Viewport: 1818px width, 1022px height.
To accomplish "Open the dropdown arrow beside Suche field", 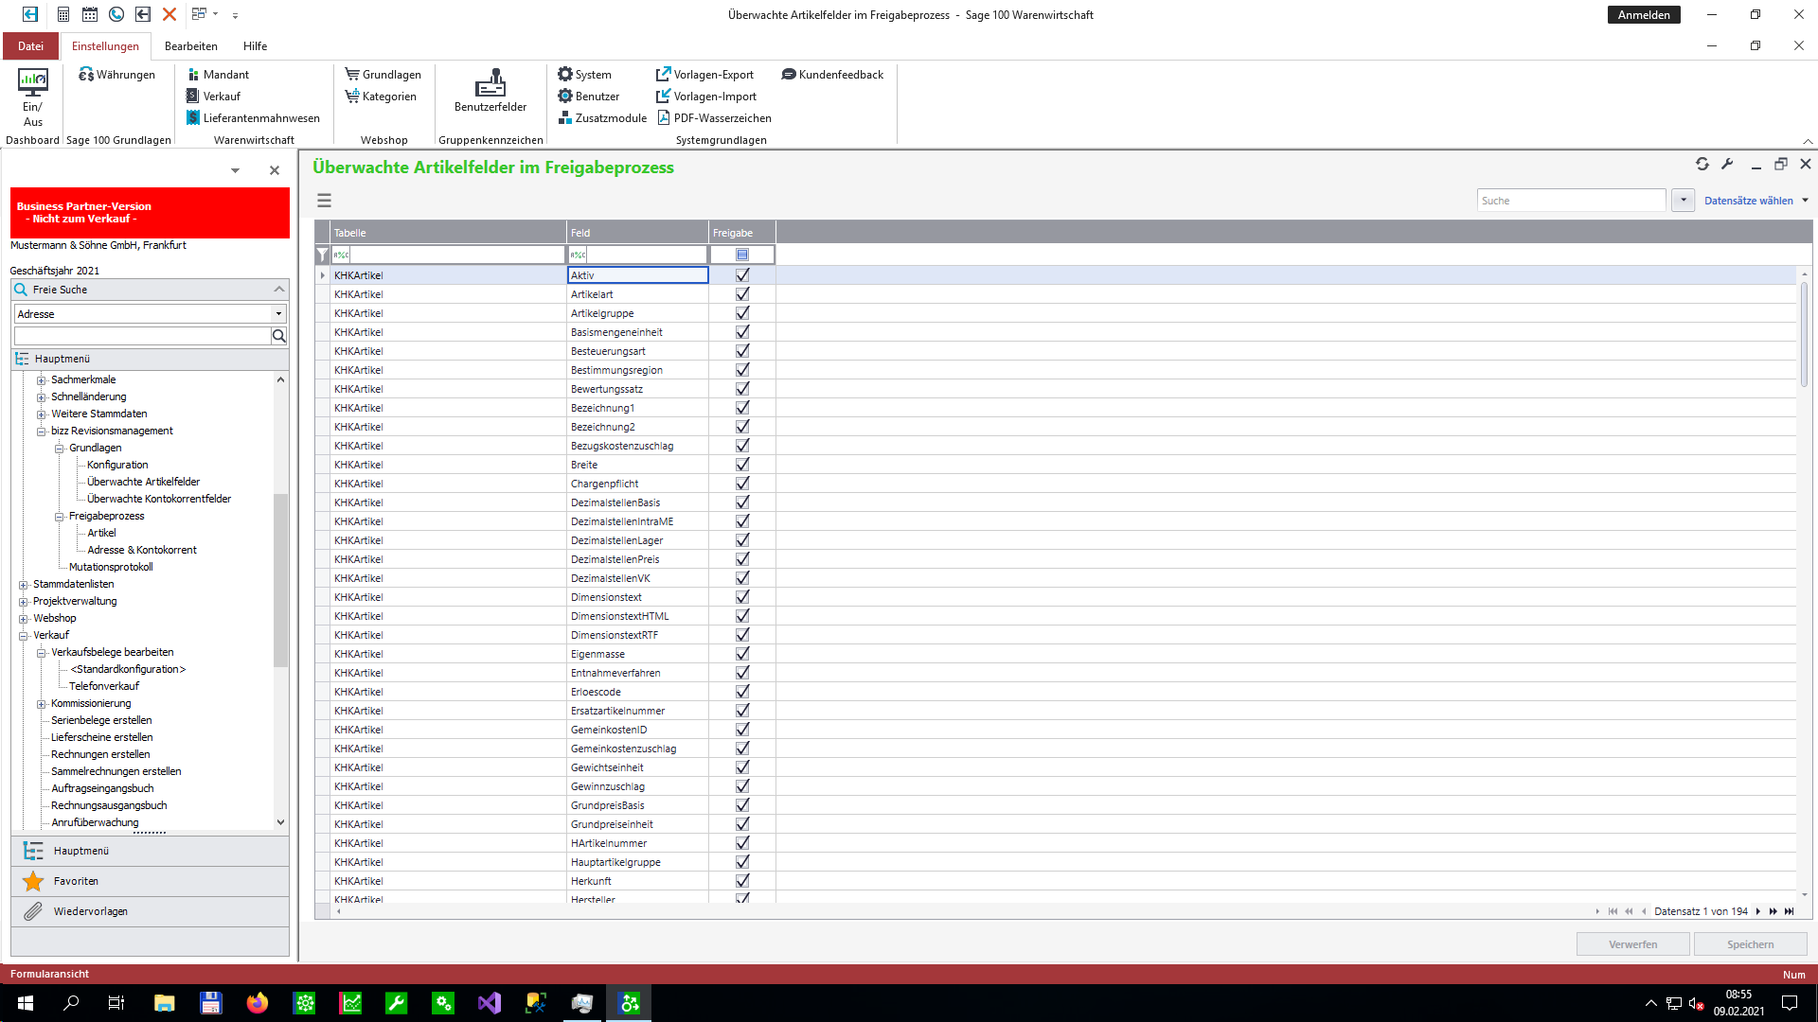I will 1684,201.
